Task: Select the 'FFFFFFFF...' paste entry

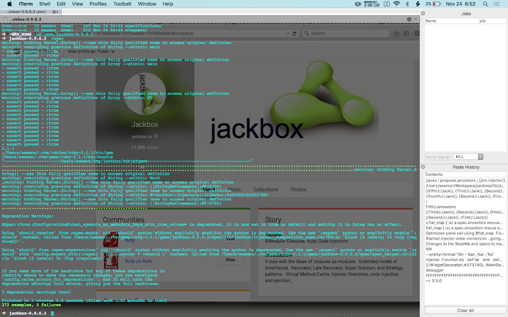Action: tap(465, 275)
